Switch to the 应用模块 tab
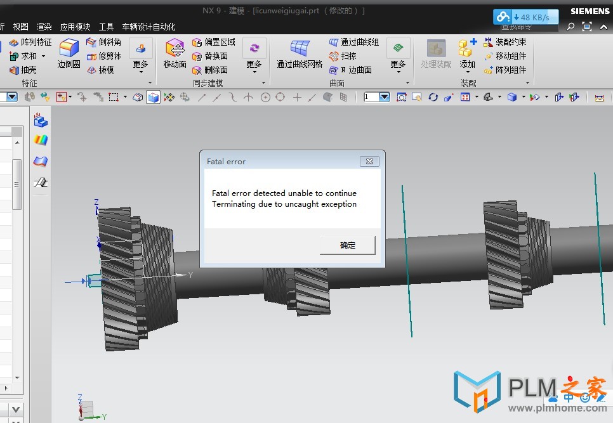 [75, 27]
